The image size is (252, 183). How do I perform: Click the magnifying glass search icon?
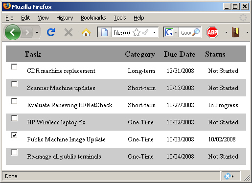tap(196, 32)
